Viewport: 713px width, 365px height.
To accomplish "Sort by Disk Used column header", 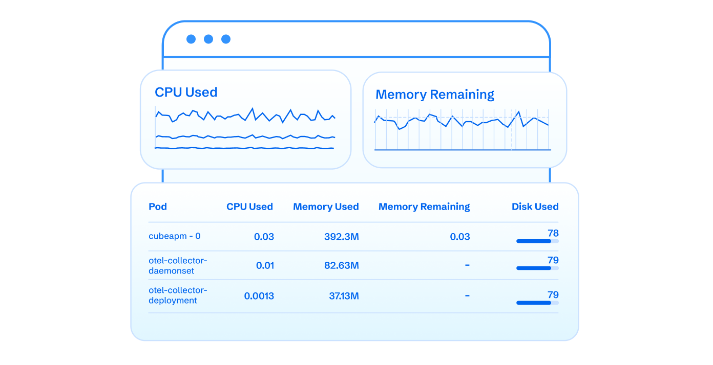I will [x=535, y=207].
